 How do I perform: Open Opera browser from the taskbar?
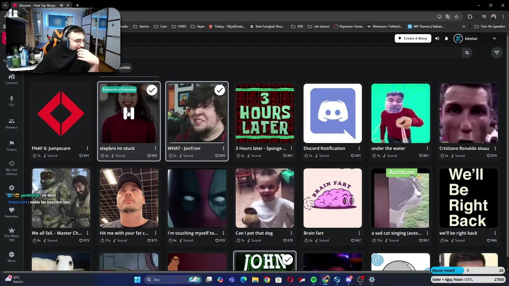[x=290, y=280]
